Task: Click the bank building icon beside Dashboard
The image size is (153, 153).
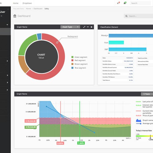Action: point(15,16)
